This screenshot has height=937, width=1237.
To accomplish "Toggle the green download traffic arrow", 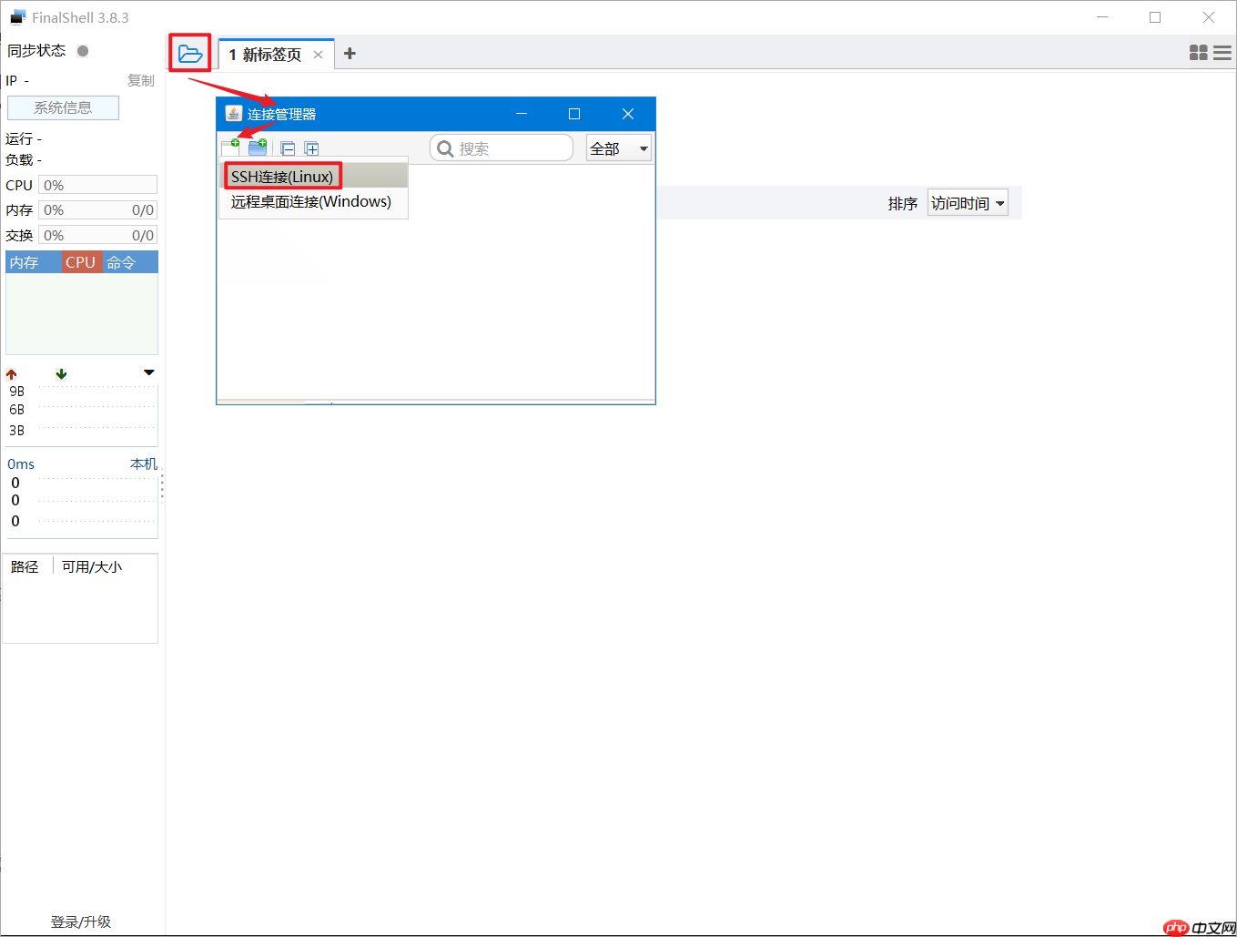I will pos(60,373).
